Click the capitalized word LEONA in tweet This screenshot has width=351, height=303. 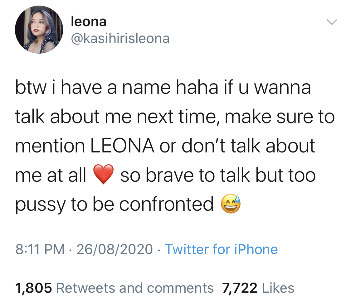(122, 146)
